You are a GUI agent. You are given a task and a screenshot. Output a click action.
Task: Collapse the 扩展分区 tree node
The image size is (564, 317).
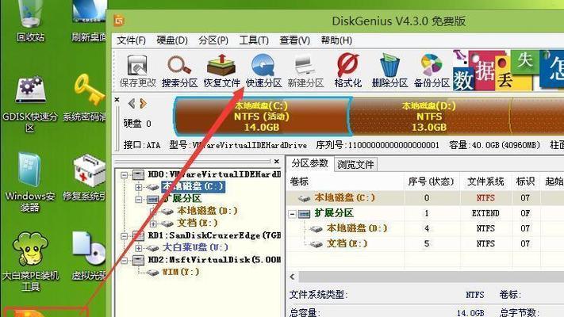139,199
